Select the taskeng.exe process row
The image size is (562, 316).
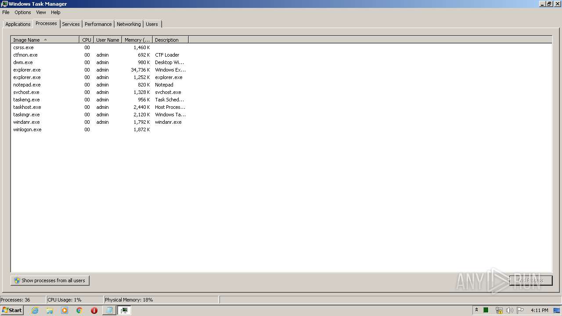100,100
